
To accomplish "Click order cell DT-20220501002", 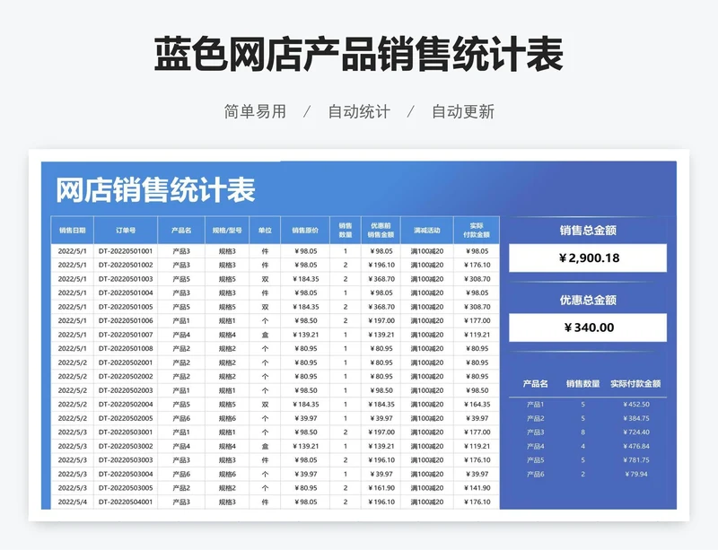I will click(x=126, y=265).
